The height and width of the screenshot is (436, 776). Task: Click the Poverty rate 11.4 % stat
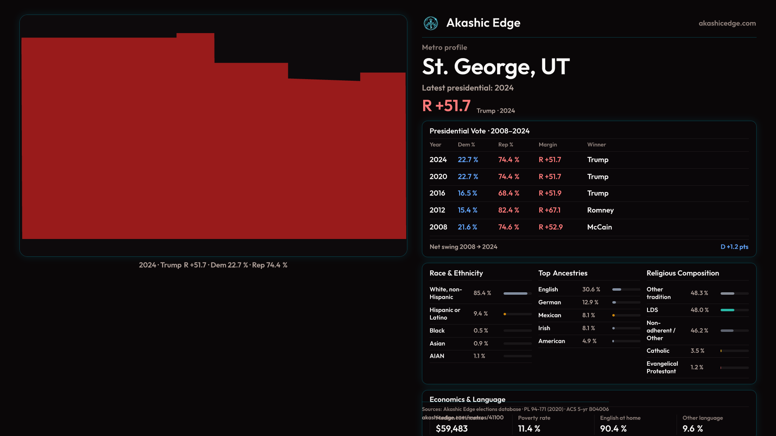[529, 428]
